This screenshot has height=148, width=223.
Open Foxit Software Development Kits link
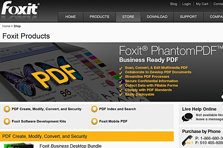click(39, 121)
